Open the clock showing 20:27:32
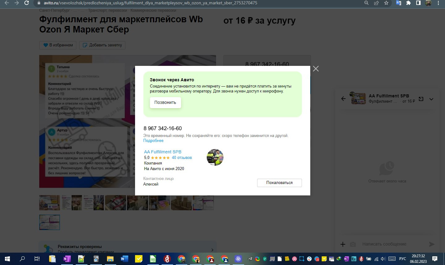The image size is (445, 265). tap(418, 259)
